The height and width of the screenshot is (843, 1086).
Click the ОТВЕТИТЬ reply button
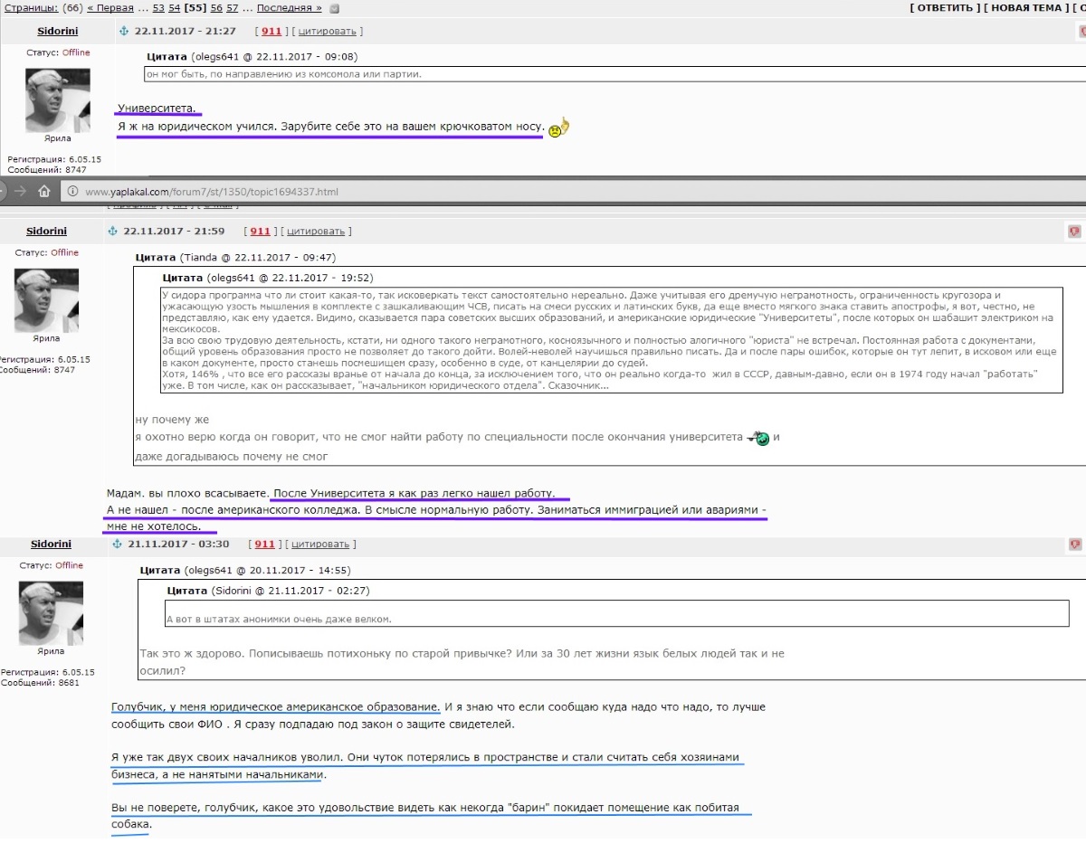coord(945,8)
